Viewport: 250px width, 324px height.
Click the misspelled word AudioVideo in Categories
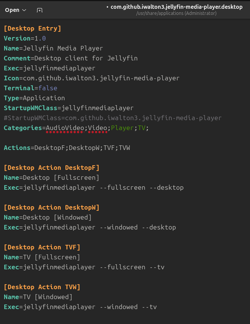(x=65, y=128)
